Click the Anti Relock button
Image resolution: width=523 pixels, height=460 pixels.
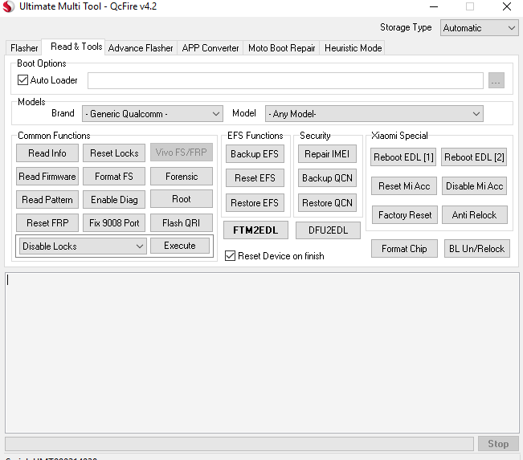point(475,215)
